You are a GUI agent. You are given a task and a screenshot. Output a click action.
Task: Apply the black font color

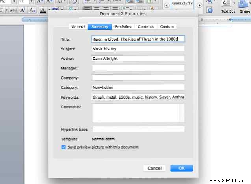(x=43, y=10)
